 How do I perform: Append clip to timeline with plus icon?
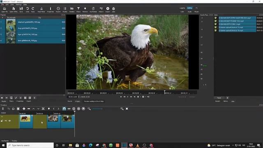tap(24, 109)
